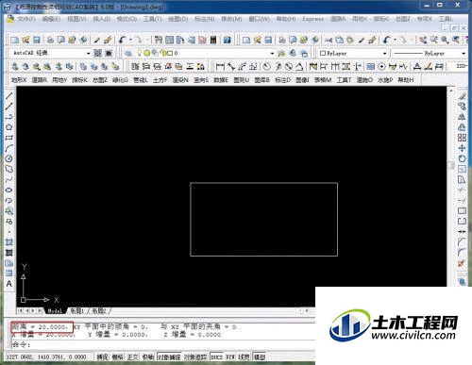Select the Polygon draw tool
The image size is (472, 365).
click(9, 127)
